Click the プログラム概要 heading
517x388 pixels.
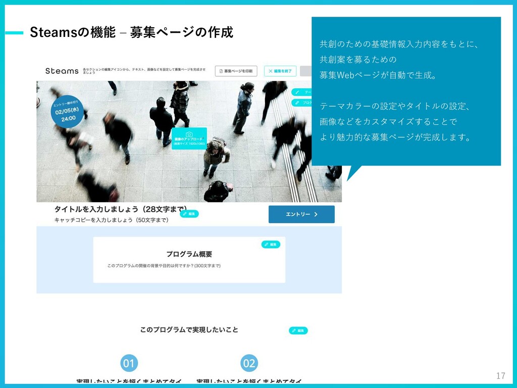point(189,254)
